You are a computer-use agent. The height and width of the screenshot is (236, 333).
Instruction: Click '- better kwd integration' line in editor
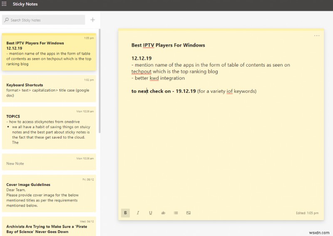[158, 78]
